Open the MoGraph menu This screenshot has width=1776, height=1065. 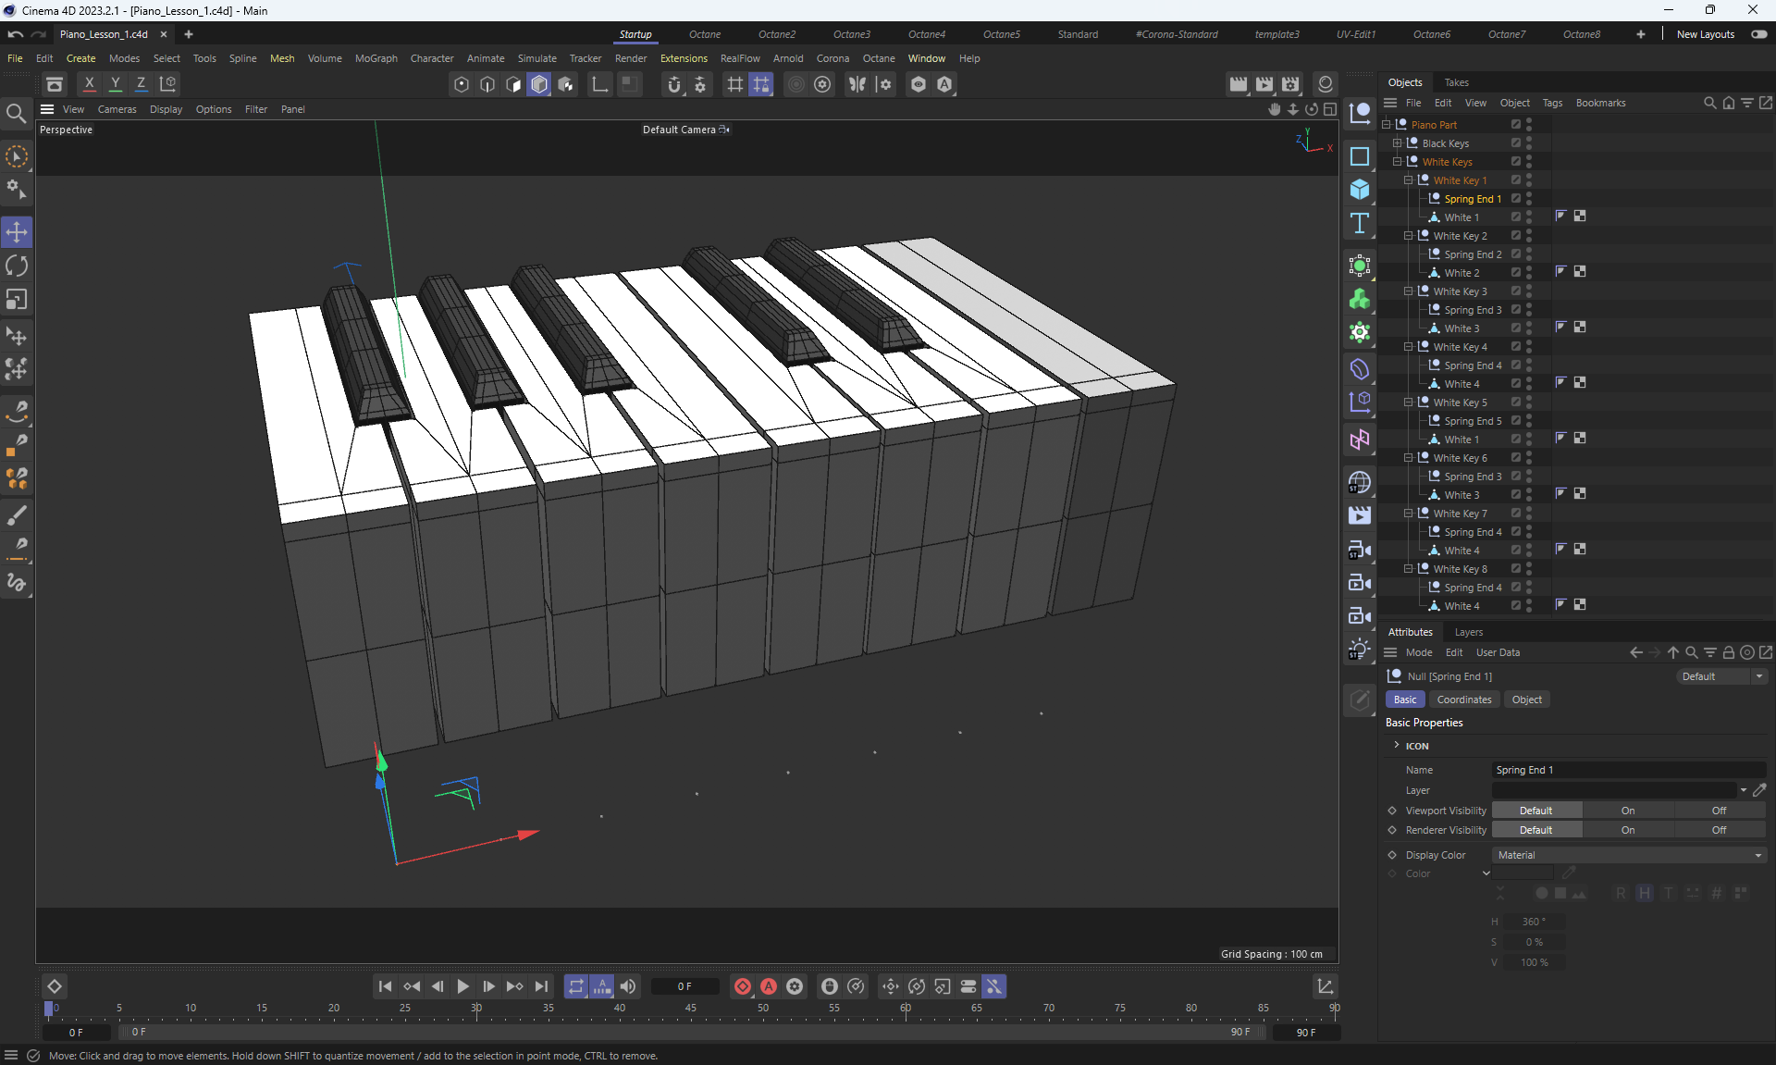tap(376, 58)
